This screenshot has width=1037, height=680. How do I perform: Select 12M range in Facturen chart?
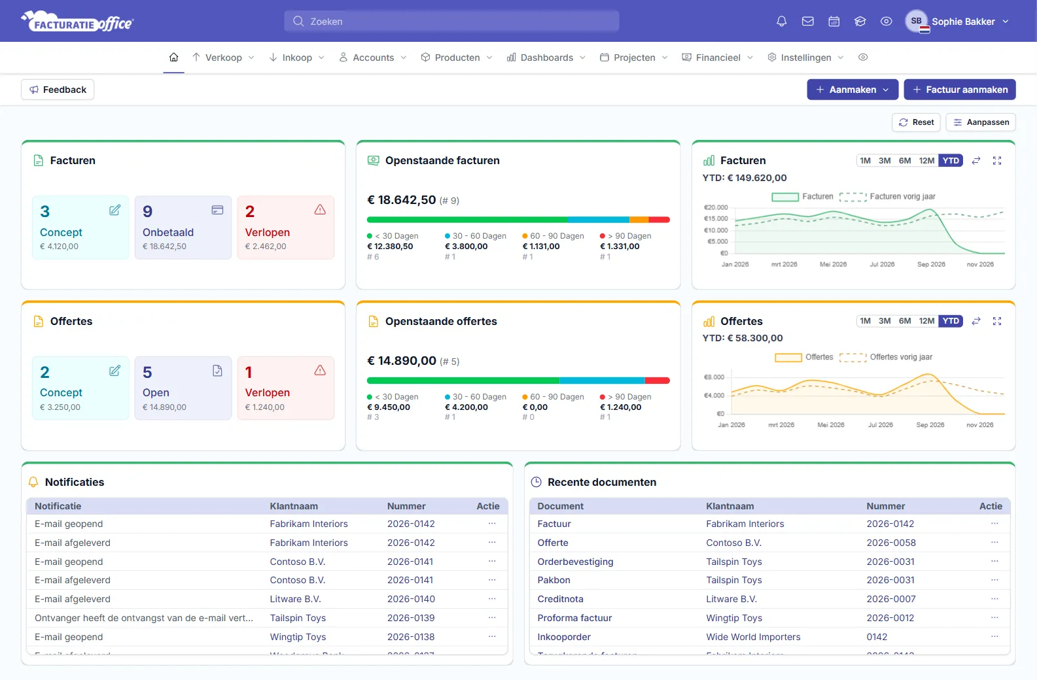click(926, 161)
